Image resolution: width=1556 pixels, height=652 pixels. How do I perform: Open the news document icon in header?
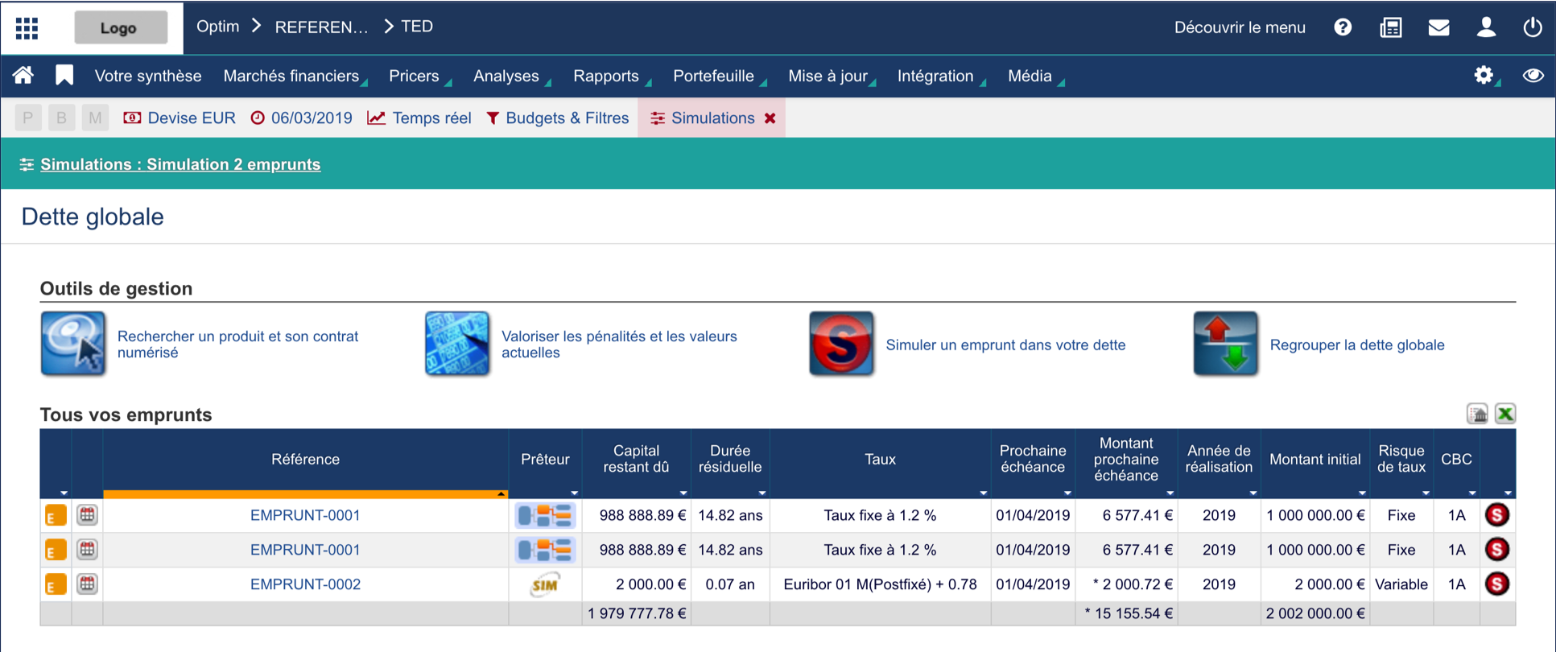(1391, 27)
